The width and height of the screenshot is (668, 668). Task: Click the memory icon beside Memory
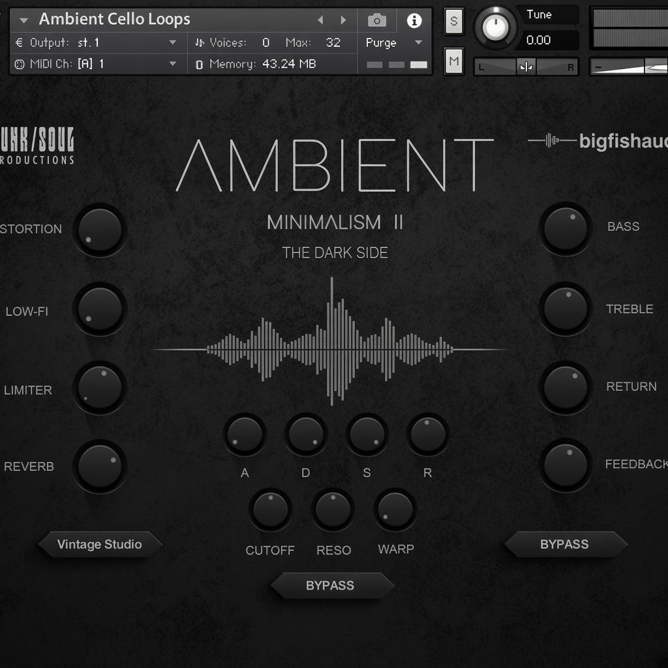(x=199, y=65)
